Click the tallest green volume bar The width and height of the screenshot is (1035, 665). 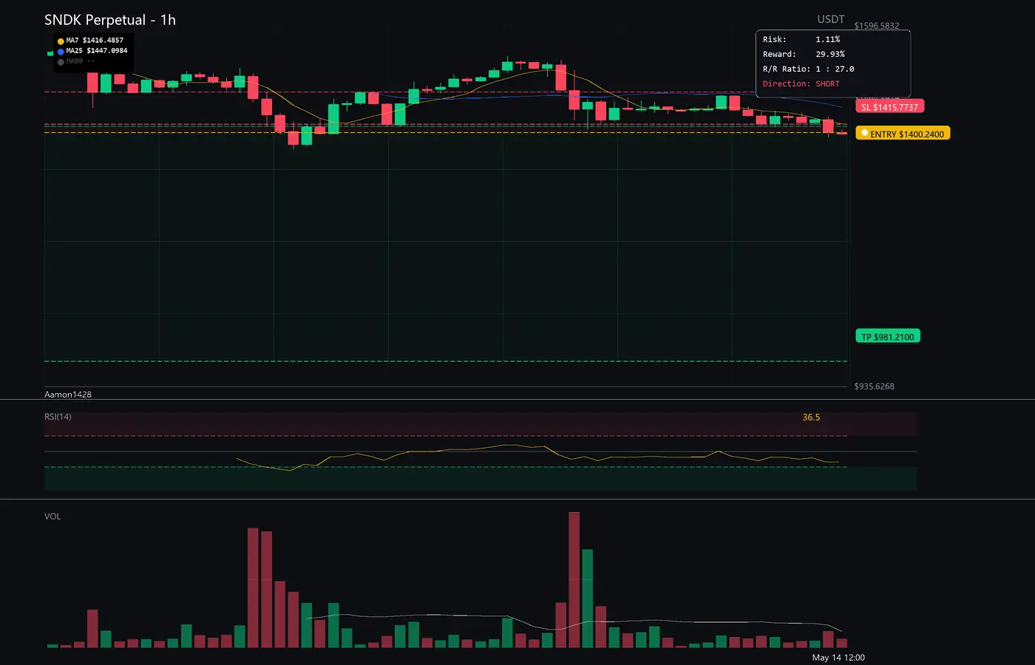(x=588, y=598)
